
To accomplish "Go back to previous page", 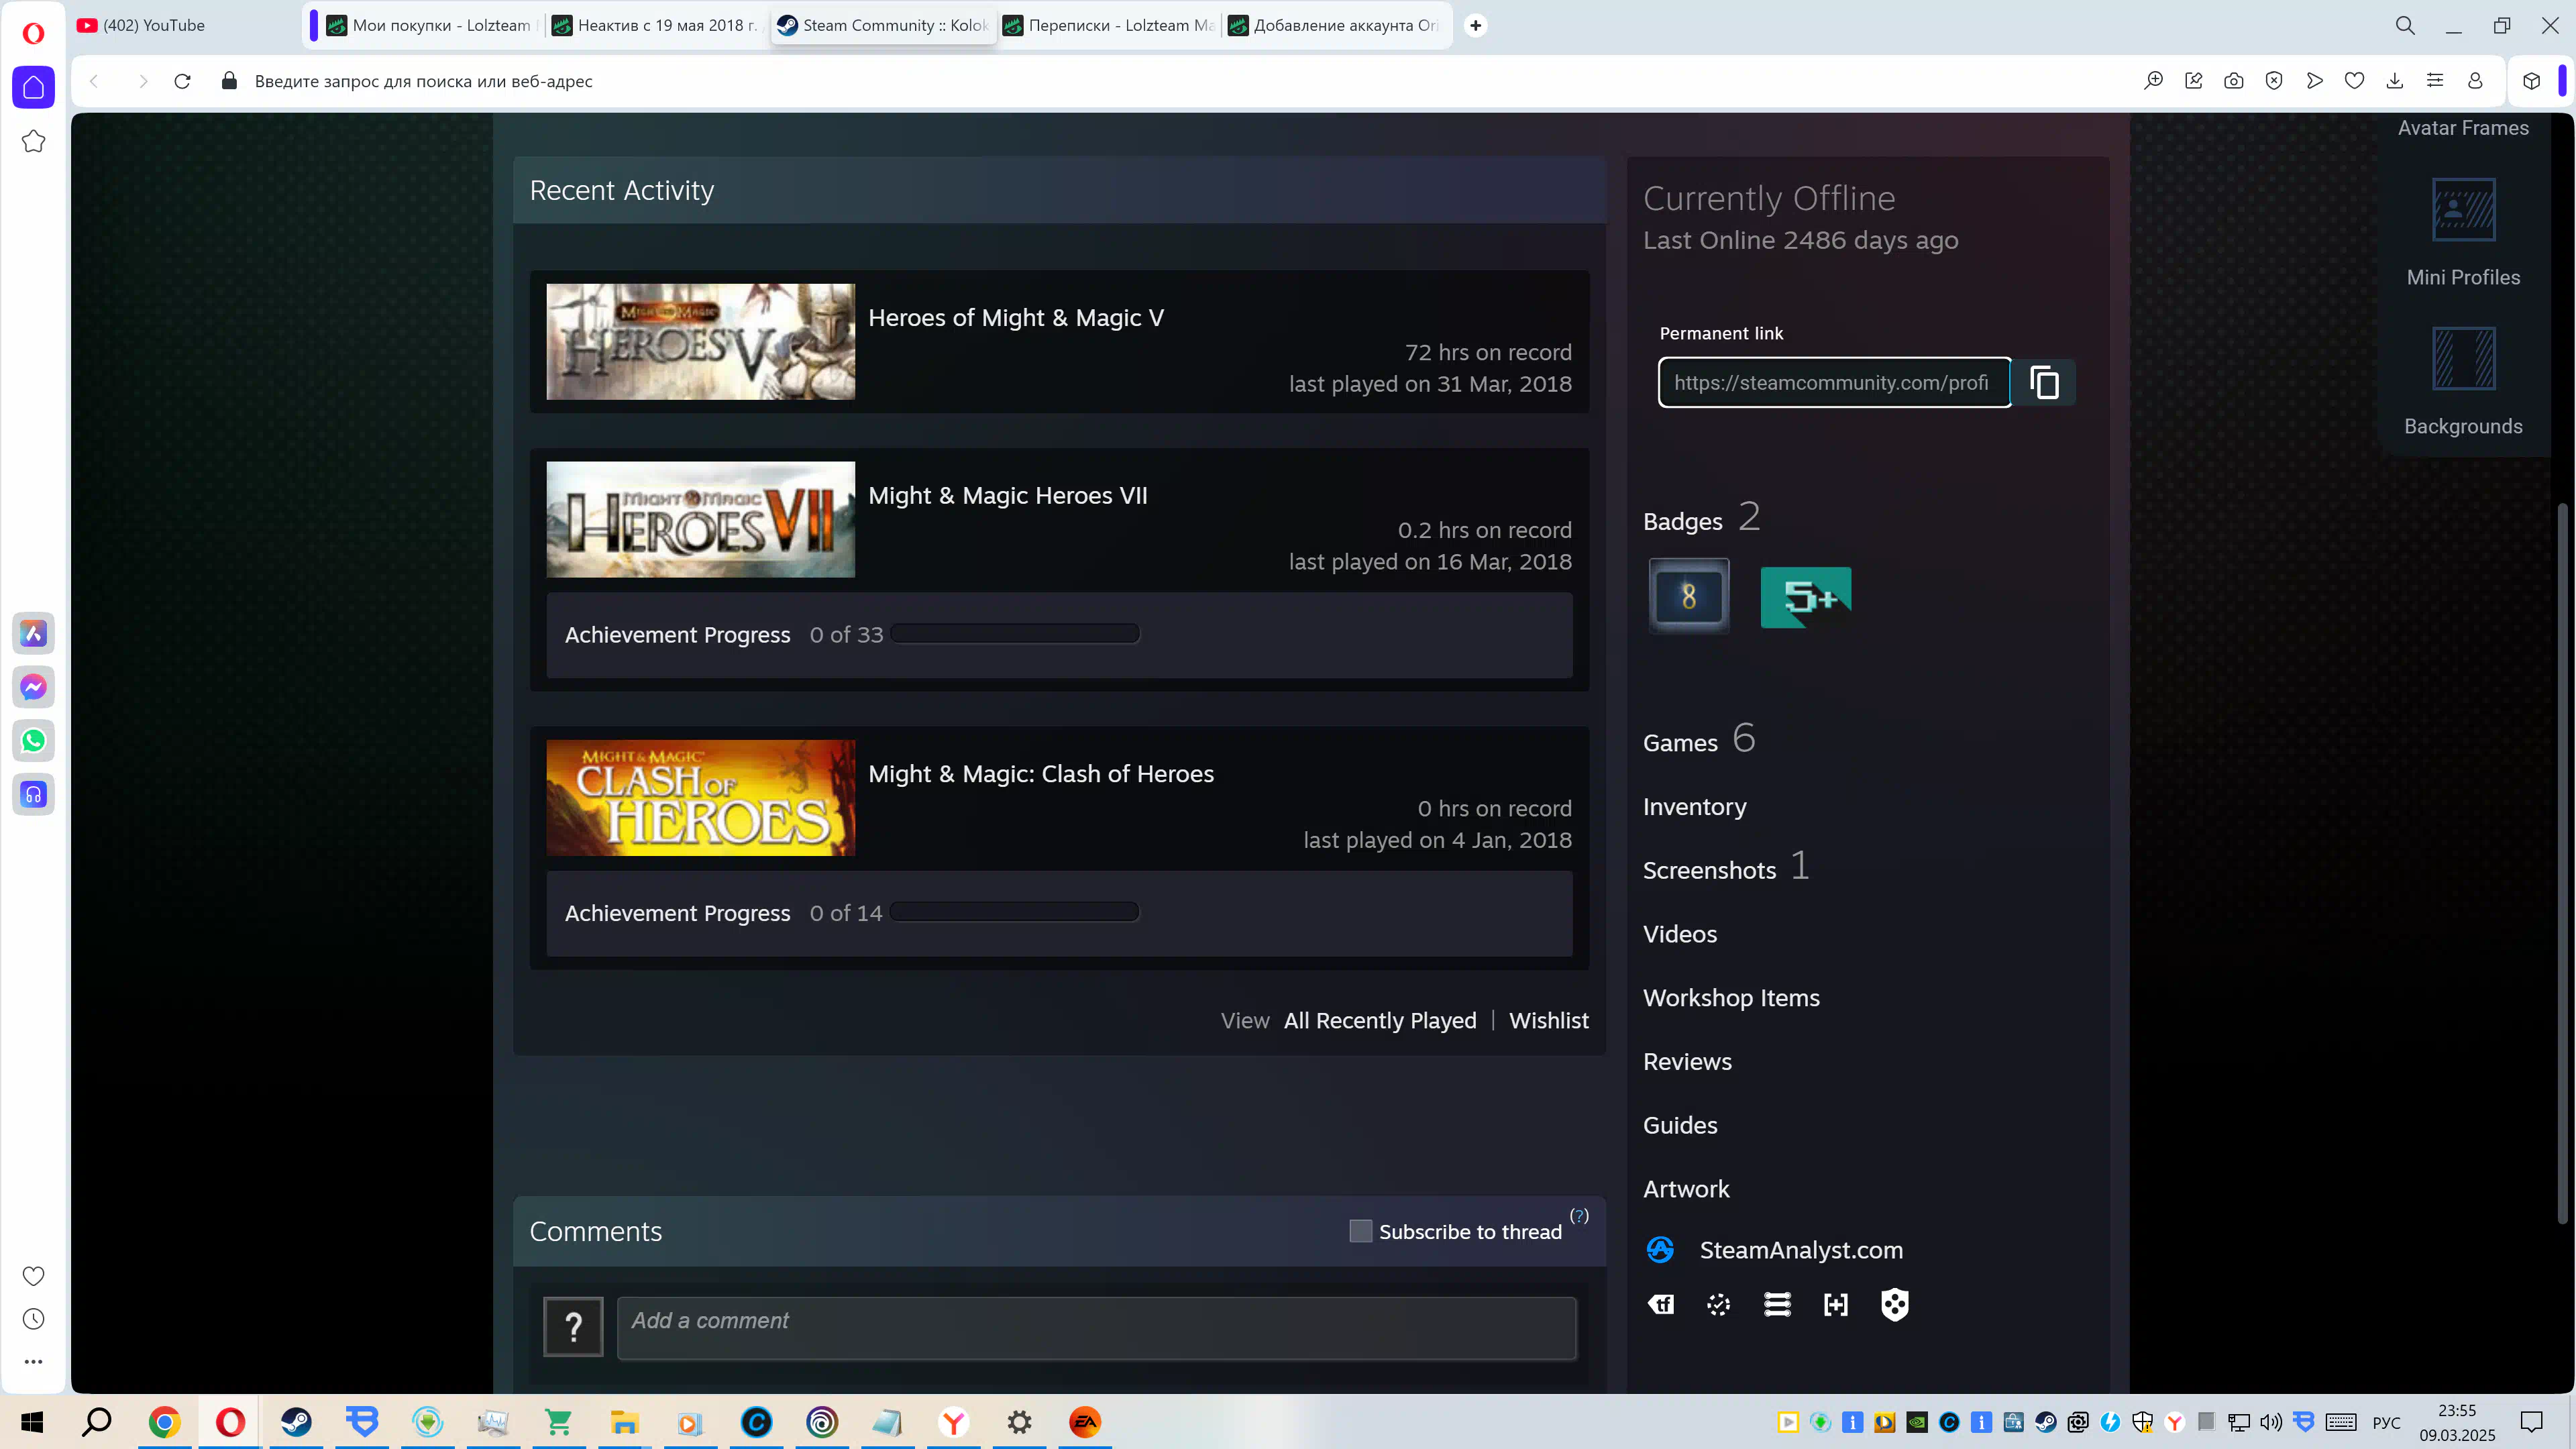I will 94,81.
